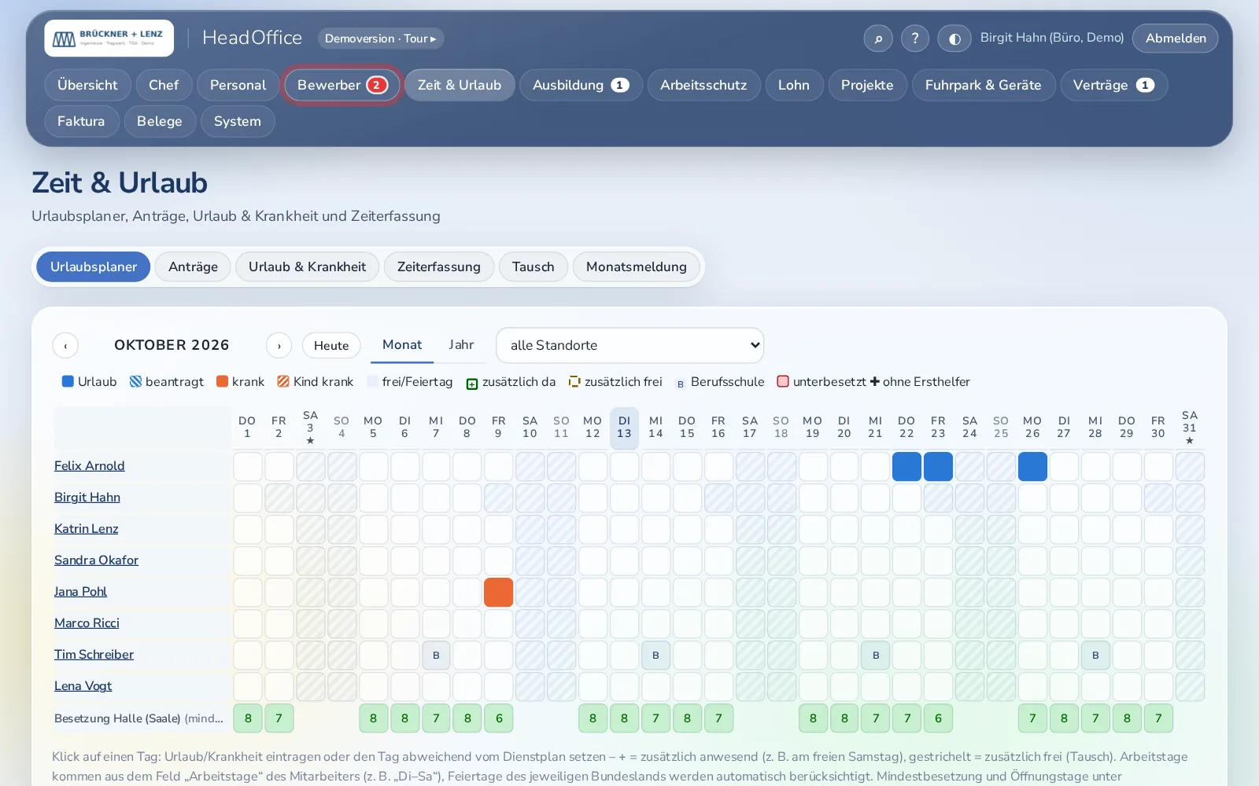Open Jana Pohl employee link
The height and width of the screenshot is (786, 1259).
coord(80,591)
